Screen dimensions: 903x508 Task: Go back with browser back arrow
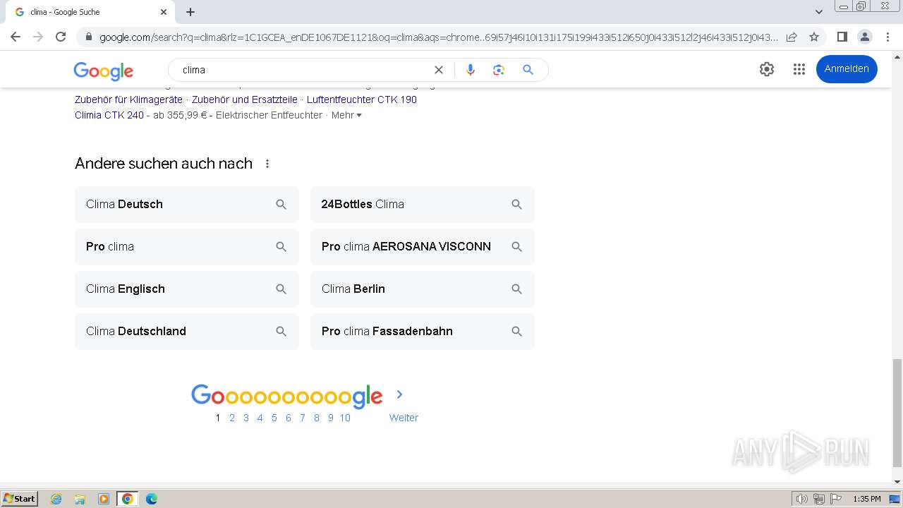coord(16,37)
